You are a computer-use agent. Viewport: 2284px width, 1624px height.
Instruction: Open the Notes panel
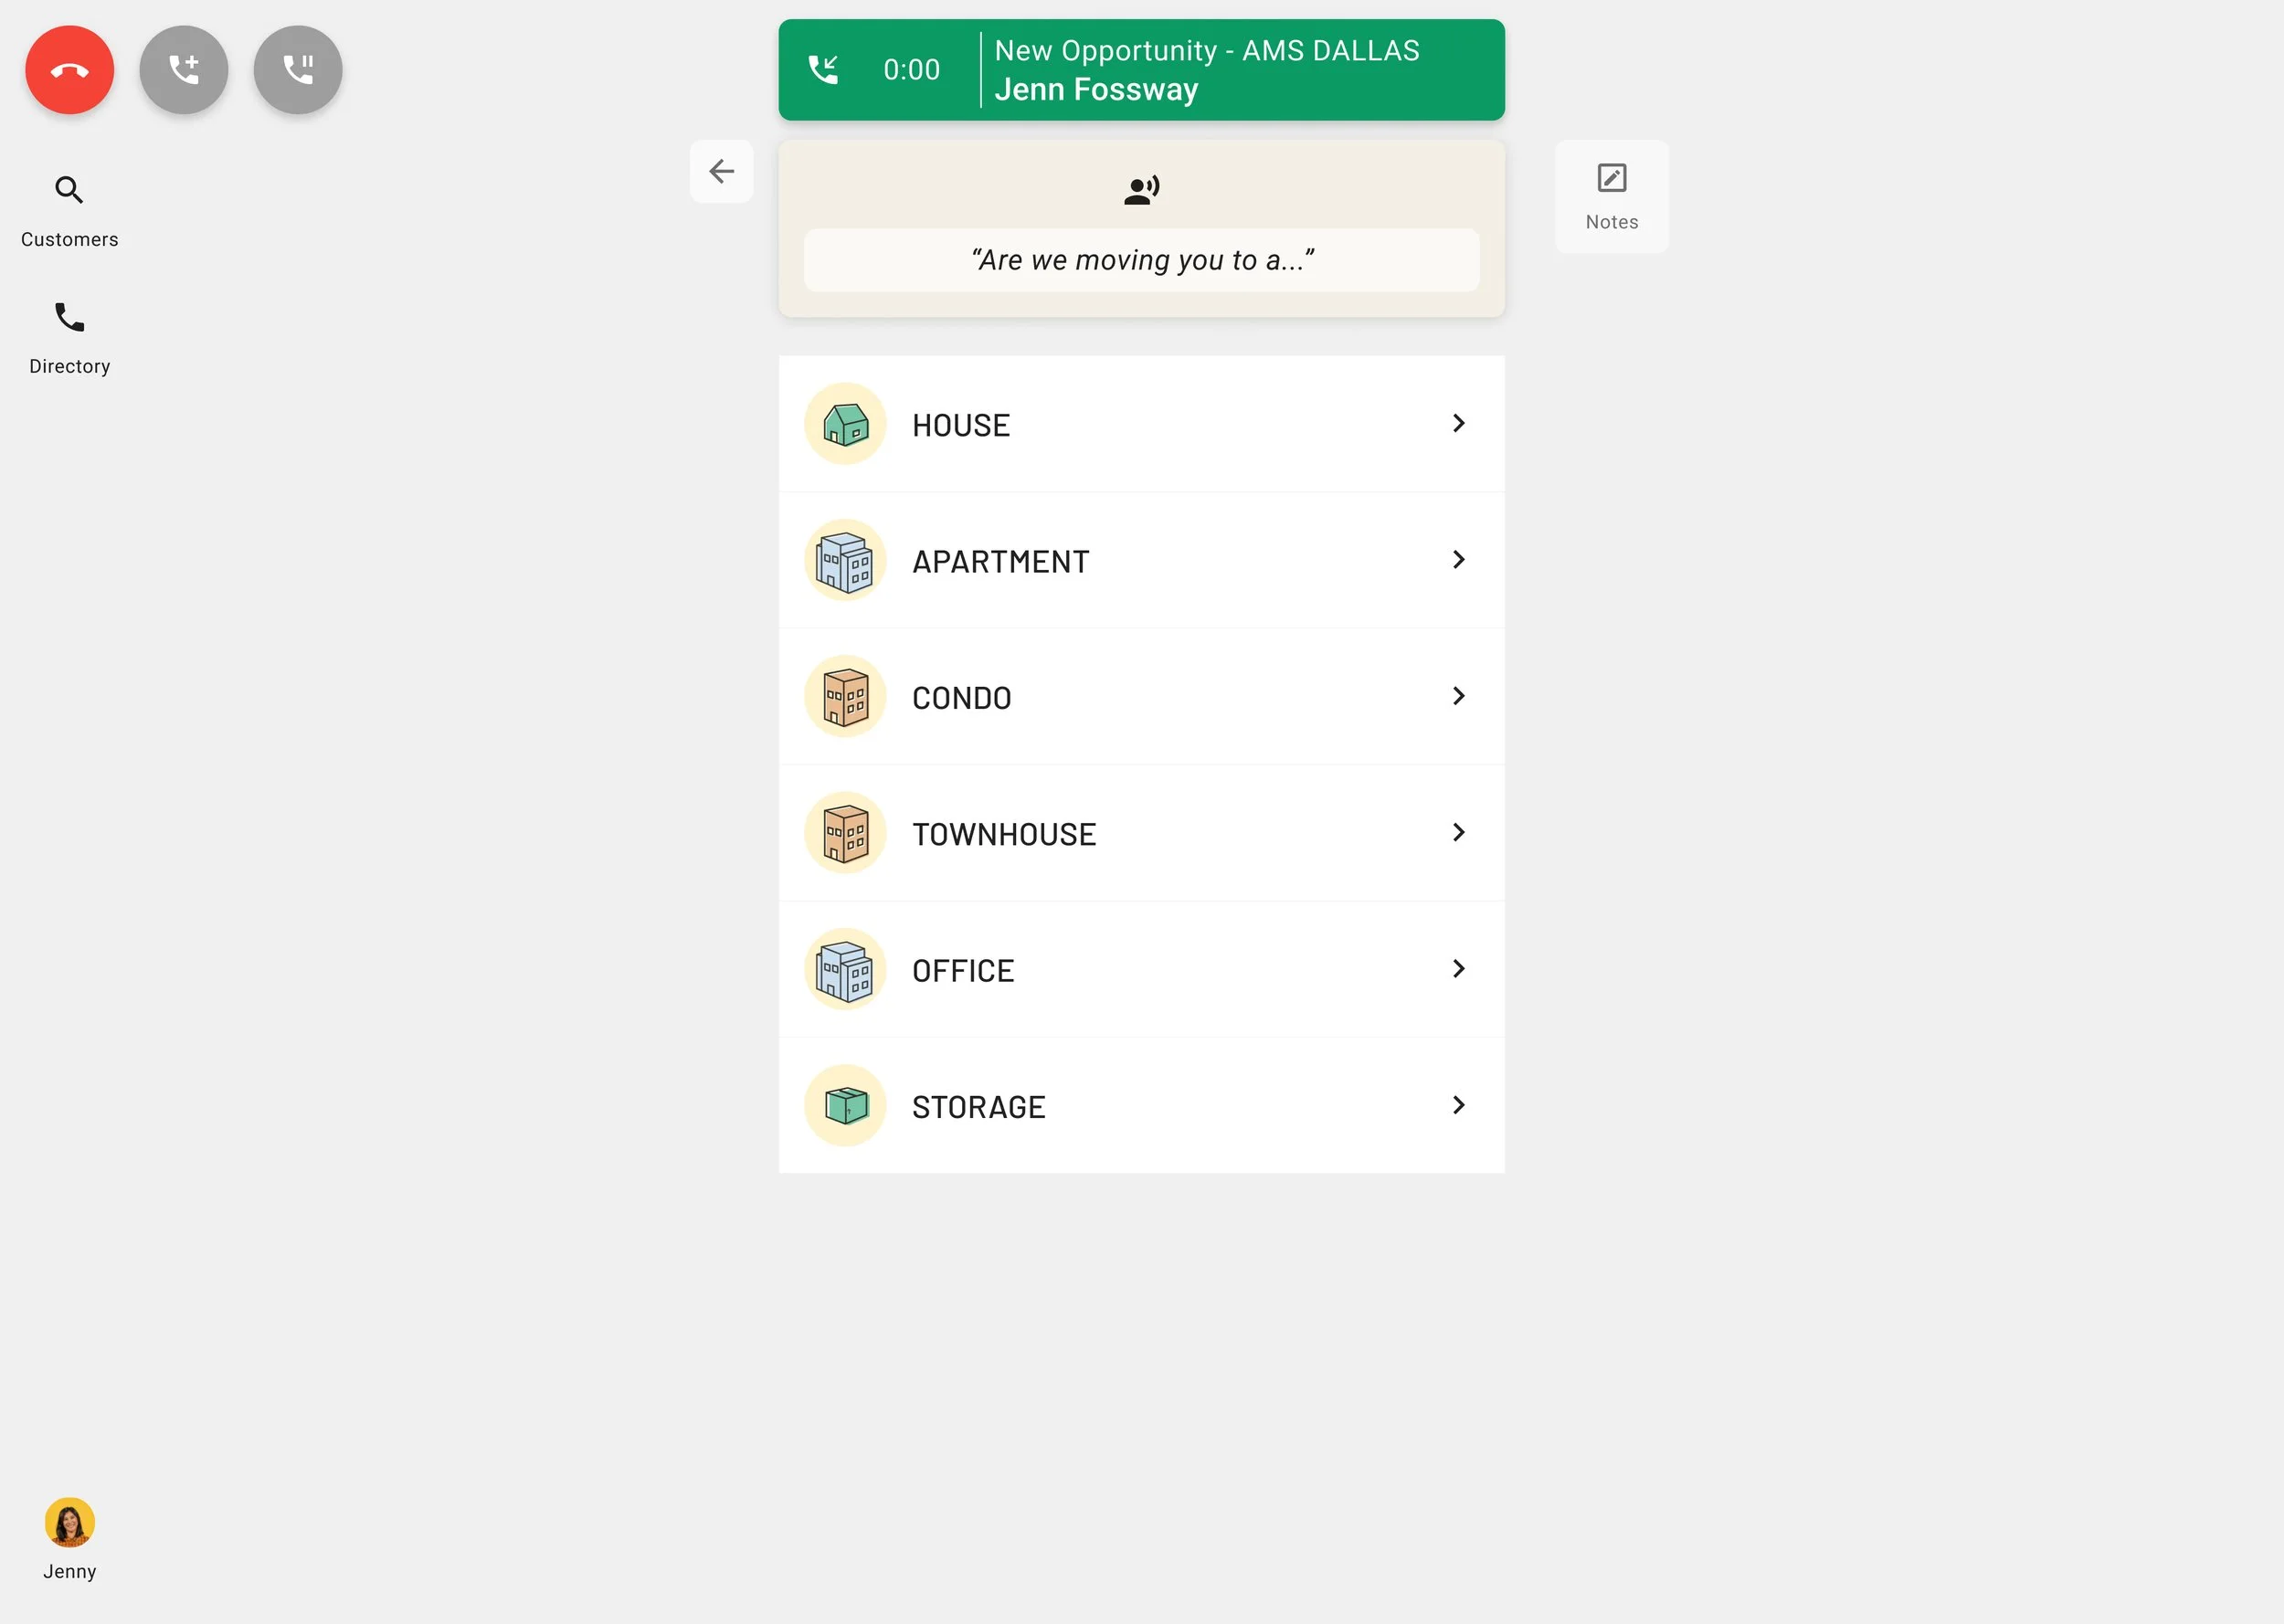click(x=1611, y=197)
